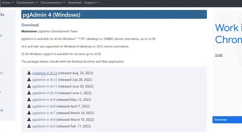The width and height of the screenshot is (242, 136).
Task: Click text '(released March 10, 2022)'
Action: (x=75, y=119)
